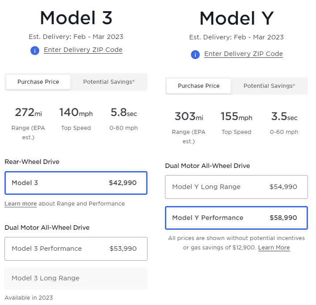Viewport: 316px width, 305px height.
Task: Click the Model 3 delivery info icon
Action: click(x=35, y=51)
